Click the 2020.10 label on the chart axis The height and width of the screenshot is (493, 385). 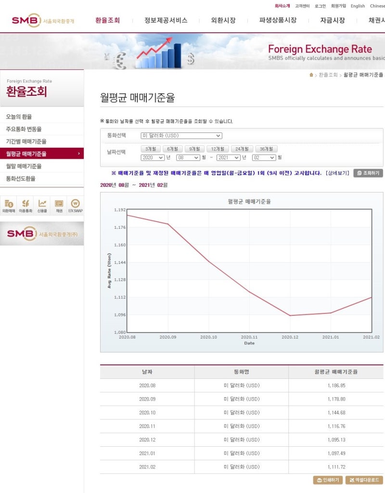208,337
